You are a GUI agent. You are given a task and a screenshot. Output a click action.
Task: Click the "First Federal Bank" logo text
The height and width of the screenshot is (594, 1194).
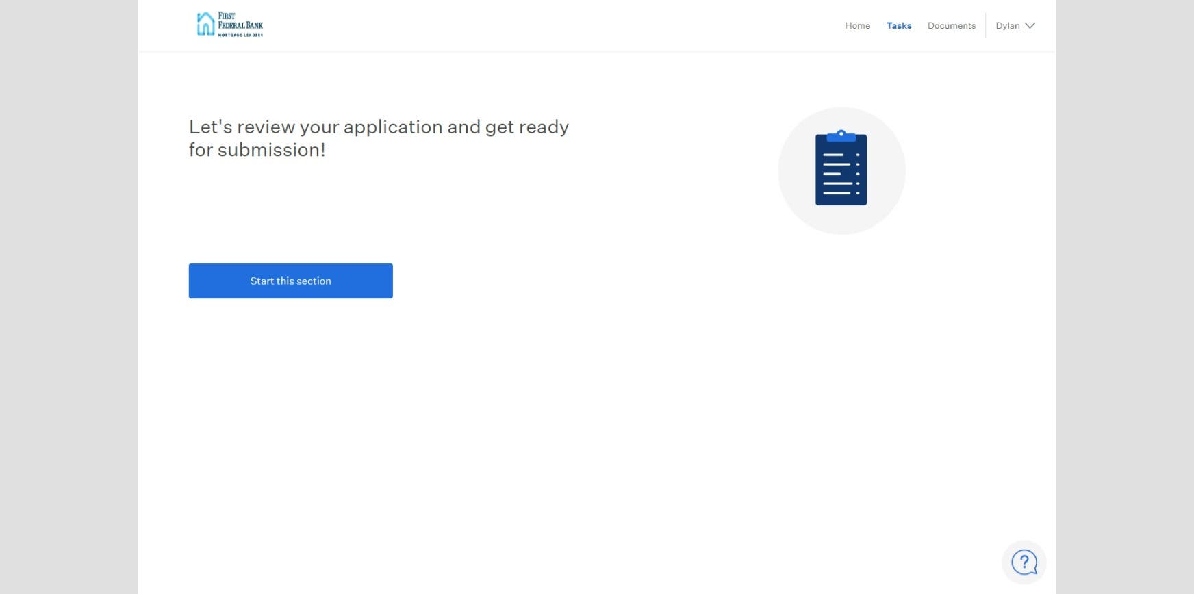(x=240, y=21)
